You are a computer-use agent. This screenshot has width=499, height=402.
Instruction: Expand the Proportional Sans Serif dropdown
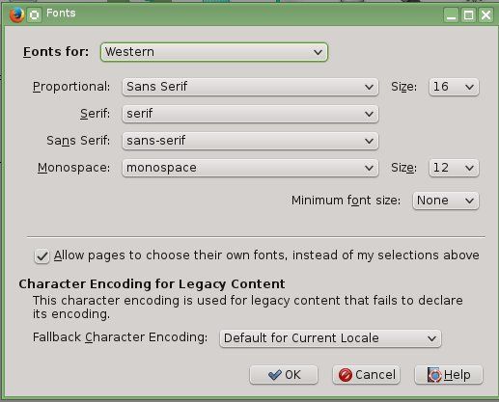tap(250, 87)
